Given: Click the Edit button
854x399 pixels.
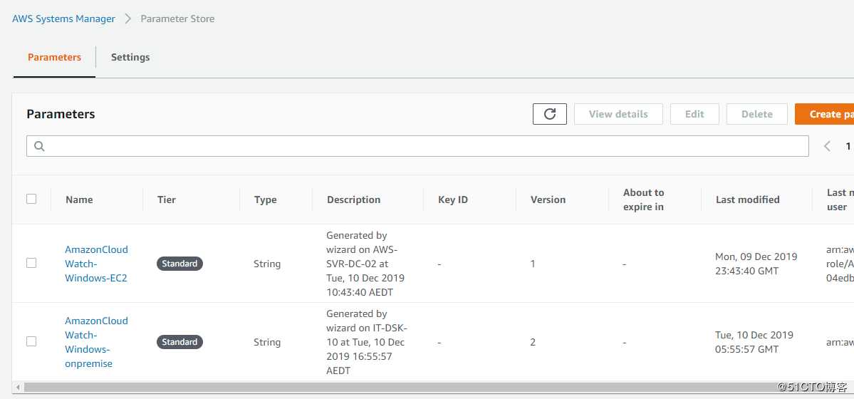Looking at the screenshot, I should pyautogui.click(x=694, y=114).
